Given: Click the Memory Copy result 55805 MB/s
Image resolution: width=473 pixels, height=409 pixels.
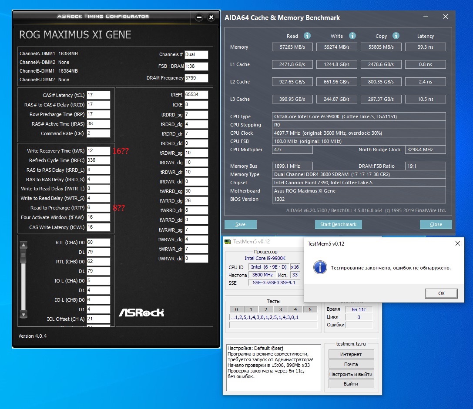Looking at the screenshot, I should click(381, 47).
